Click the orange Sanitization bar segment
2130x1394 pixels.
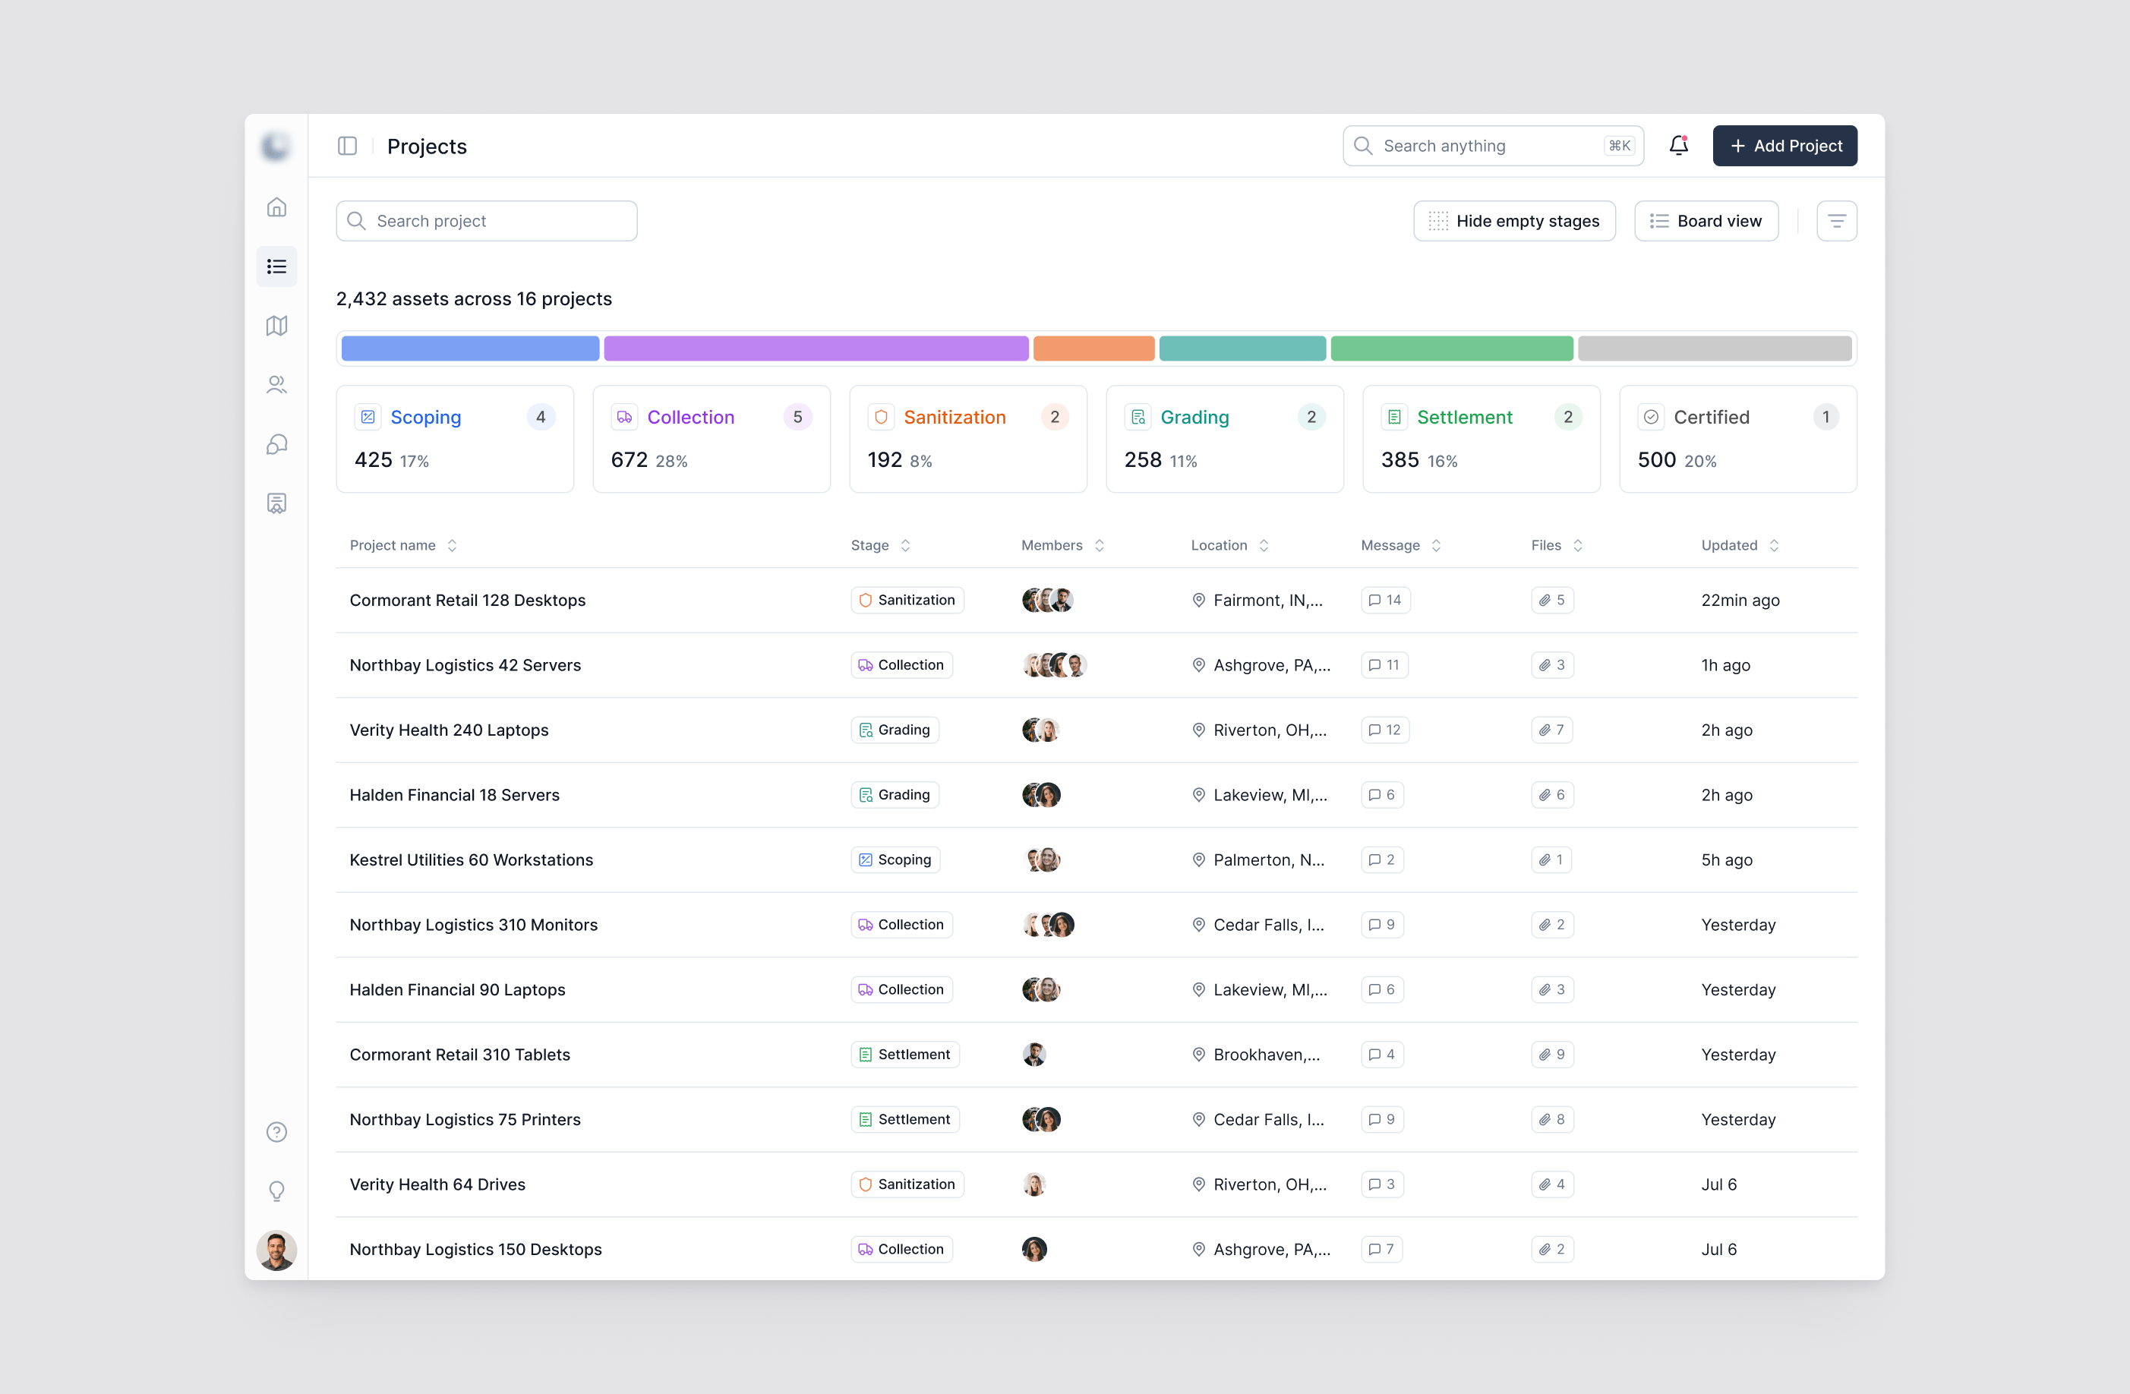point(1093,348)
